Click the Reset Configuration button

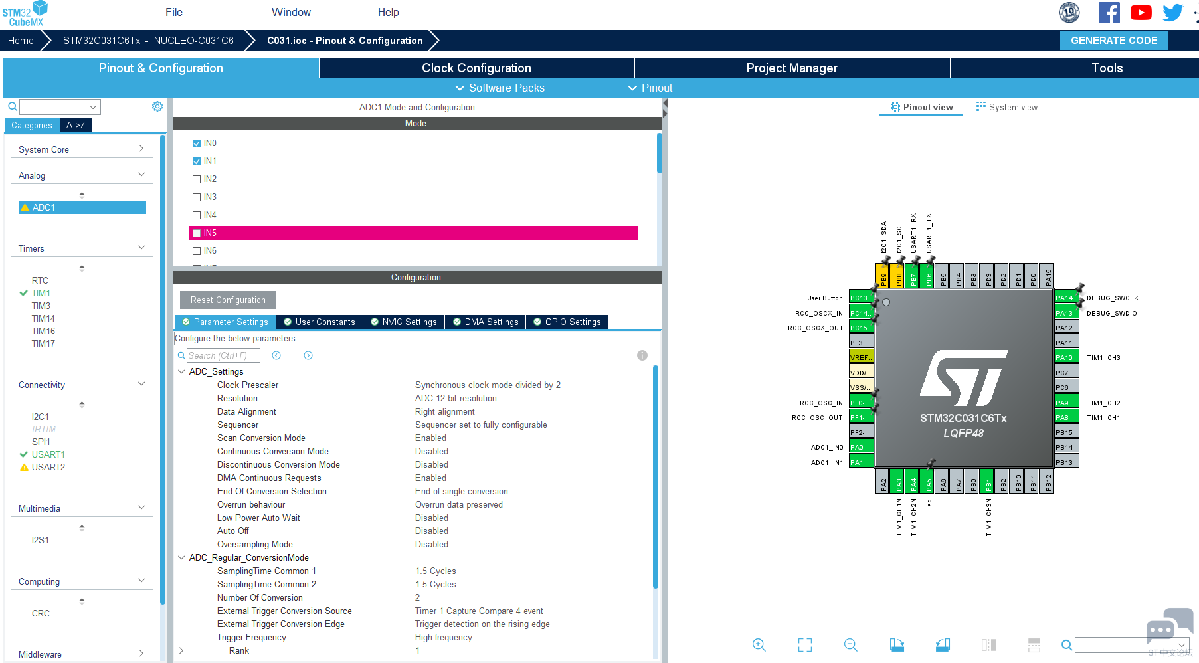click(228, 300)
